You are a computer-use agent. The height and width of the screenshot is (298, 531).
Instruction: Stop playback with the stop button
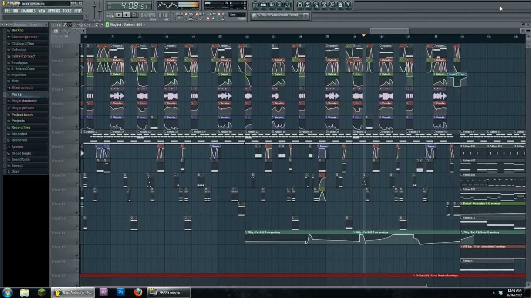tap(127, 15)
